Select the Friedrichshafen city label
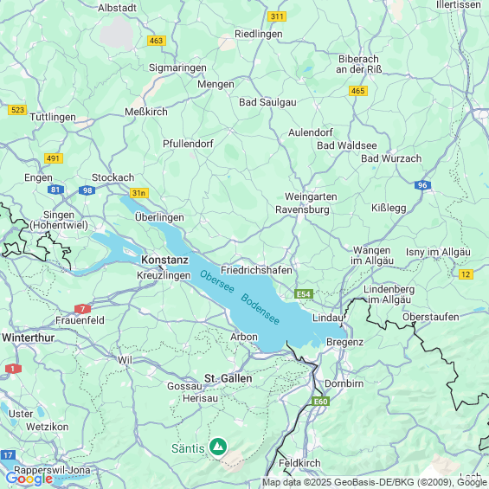This screenshot has height=489, width=489. (x=256, y=270)
